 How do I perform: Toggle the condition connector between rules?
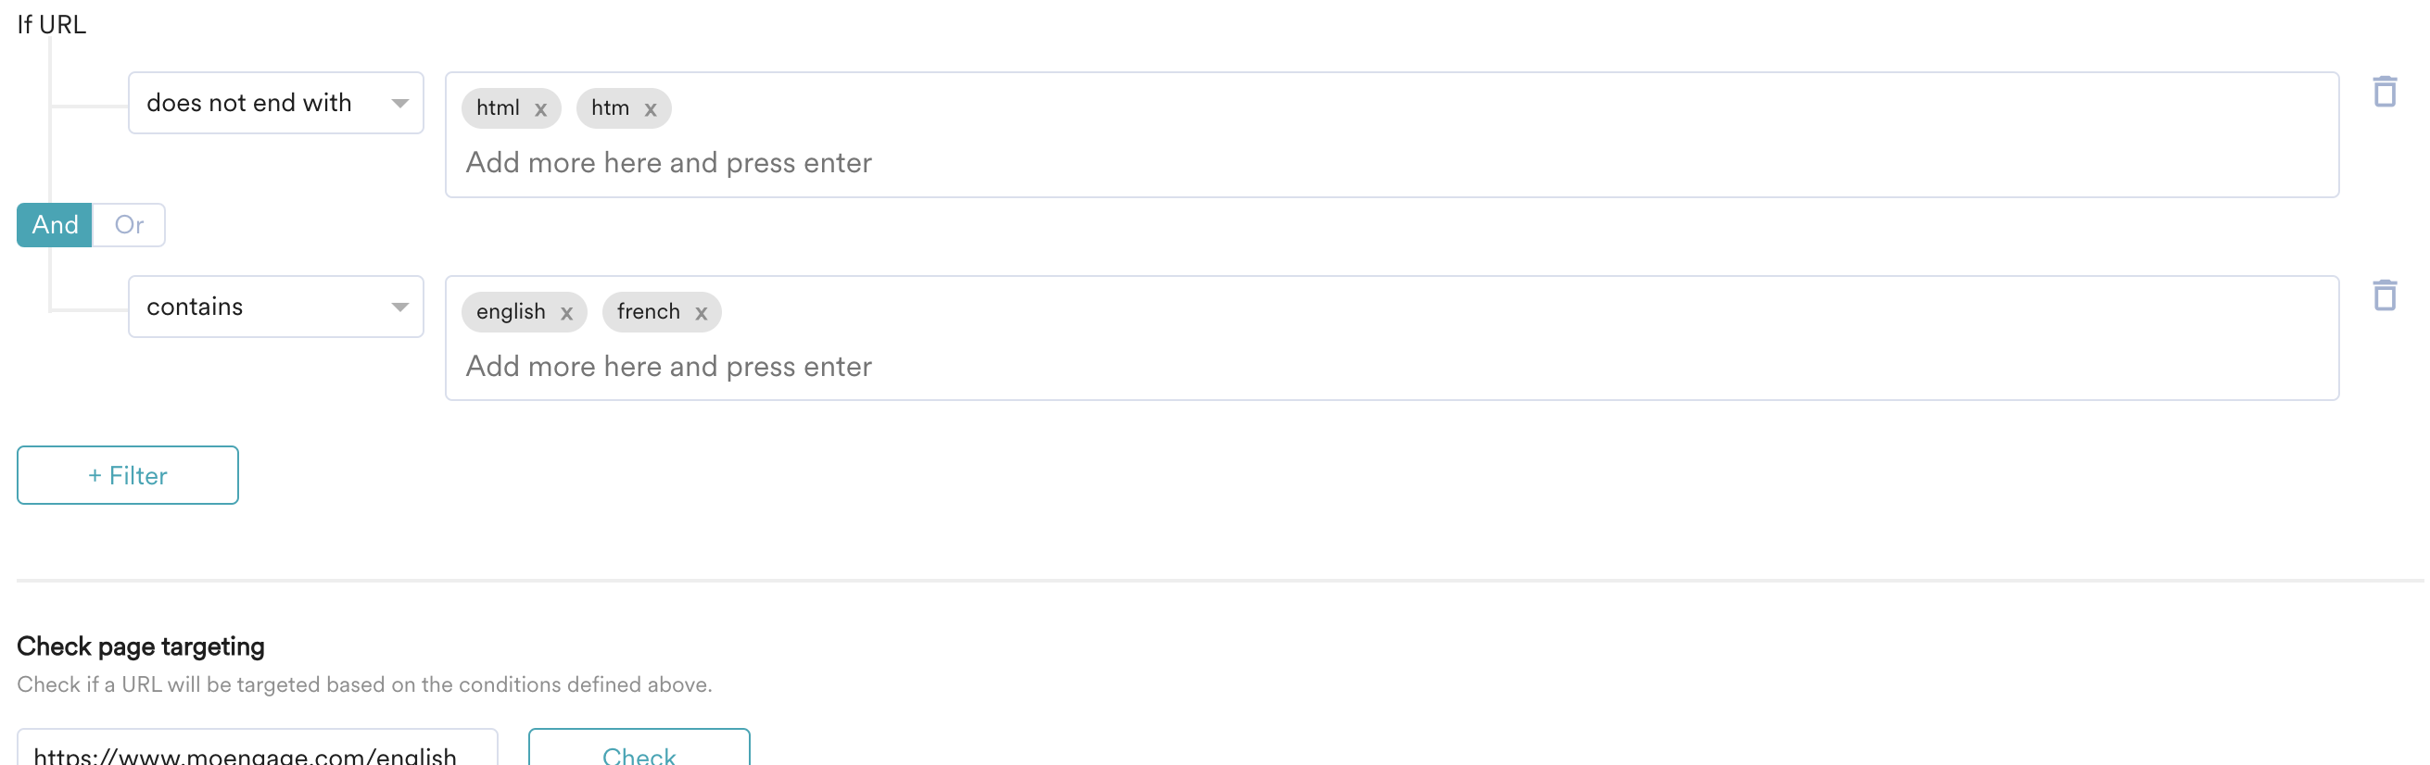pos(90,224)
